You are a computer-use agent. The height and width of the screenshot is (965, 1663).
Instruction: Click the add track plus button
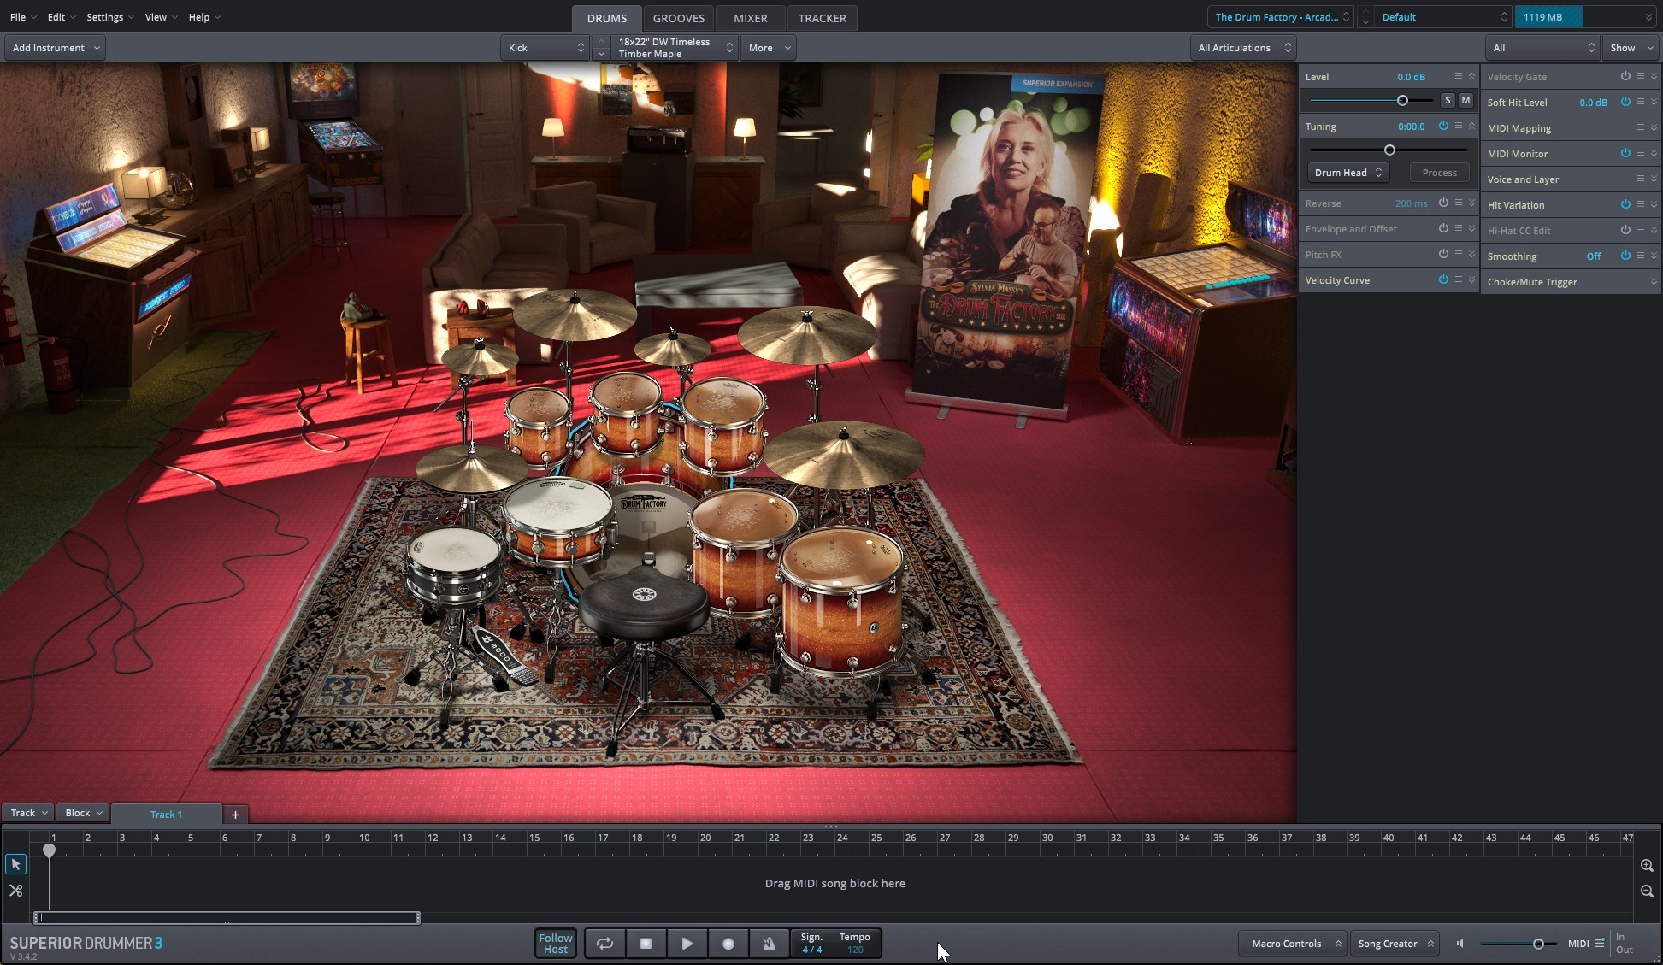(x=235, y=815)
